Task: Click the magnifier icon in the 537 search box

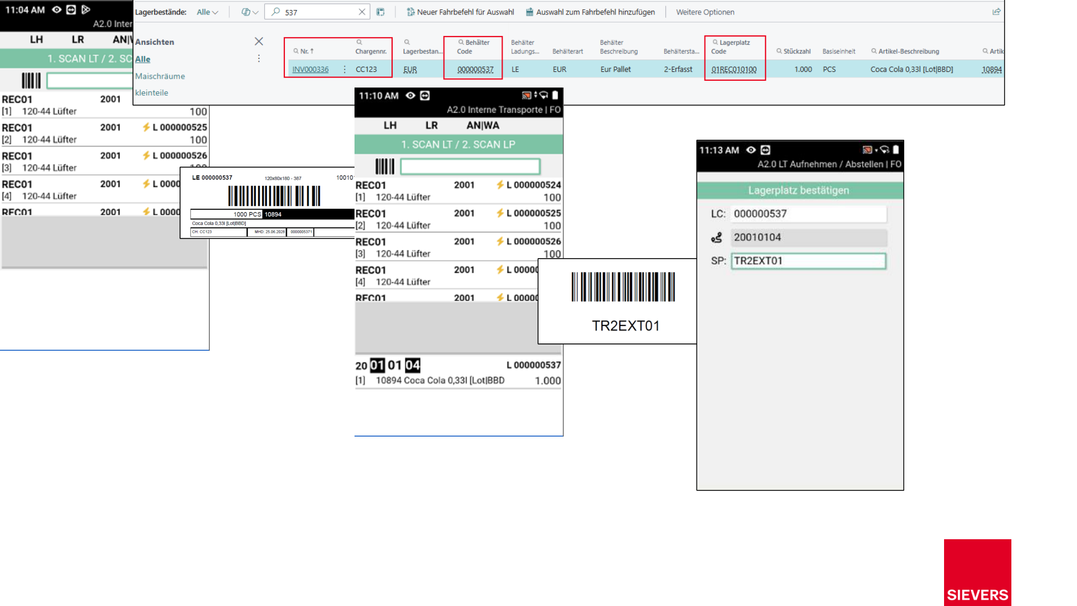Action: (275, 12)
